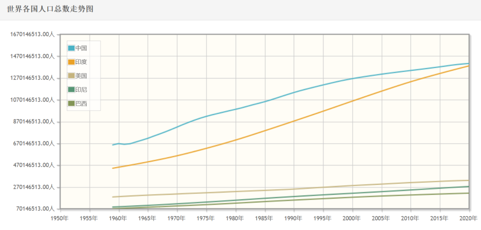The width and height of the screenshot is (481, 230).
Task: Click the 中国 legend color swatch
Action: (x=71, y=48)
